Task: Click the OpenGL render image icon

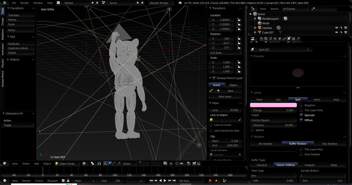Action: pos(194,163)
